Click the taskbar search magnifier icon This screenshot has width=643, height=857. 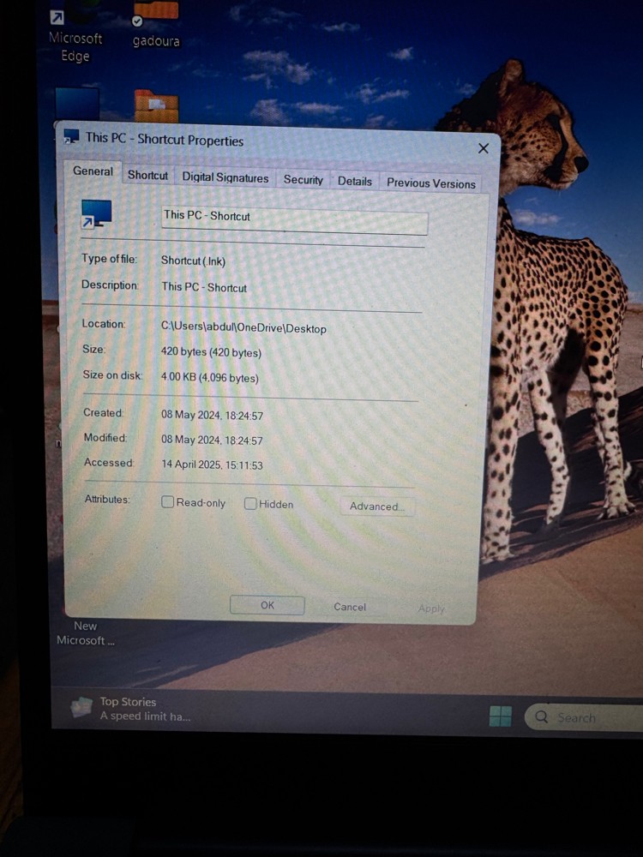pos(541,716)
